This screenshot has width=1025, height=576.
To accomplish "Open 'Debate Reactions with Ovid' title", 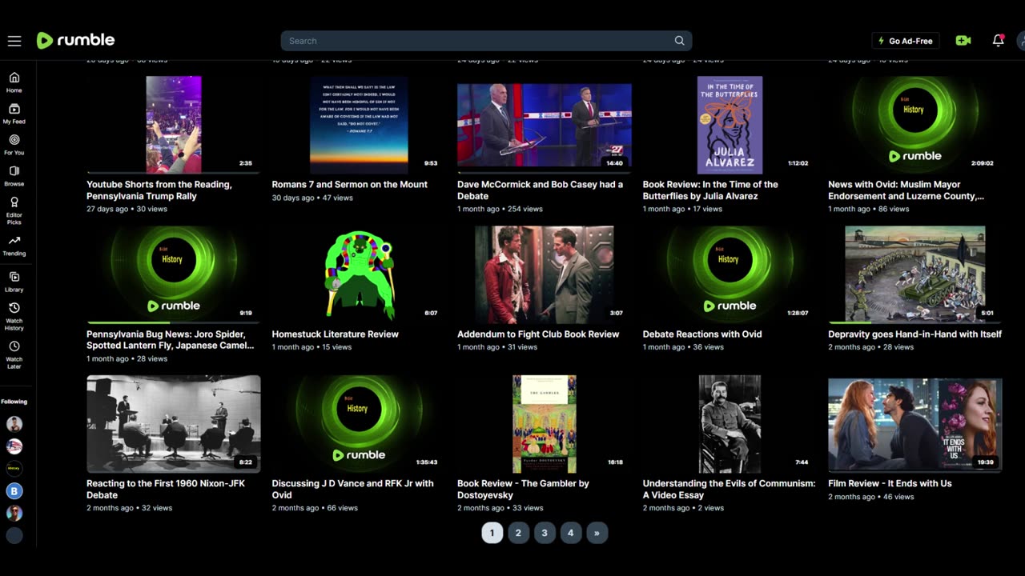I will tap(702, 334).
